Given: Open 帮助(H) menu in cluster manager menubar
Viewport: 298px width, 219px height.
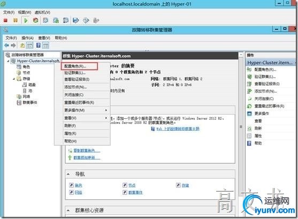Looking at the screenshot, I should [61, 38].
